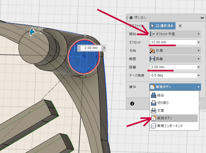Clear the profile selection with X
Screen dimensions: 206x153
point(180,26)
